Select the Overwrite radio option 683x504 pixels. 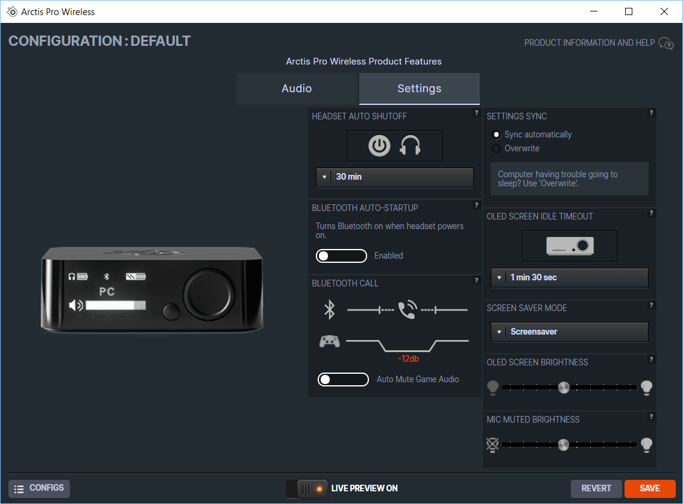pos(496,148)
